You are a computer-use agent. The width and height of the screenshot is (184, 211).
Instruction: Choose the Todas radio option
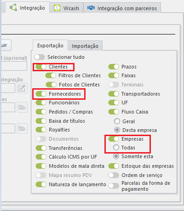tap(116, 148)
